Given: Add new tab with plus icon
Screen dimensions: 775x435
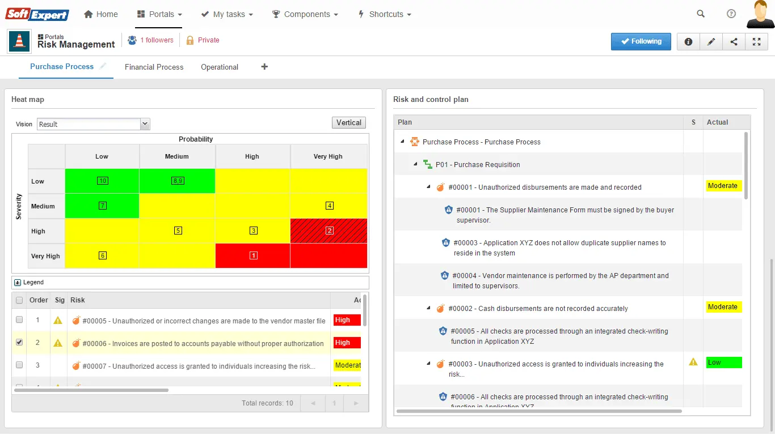Looking at the screenshot, I should pyautogui.click(x=264, y=67).
